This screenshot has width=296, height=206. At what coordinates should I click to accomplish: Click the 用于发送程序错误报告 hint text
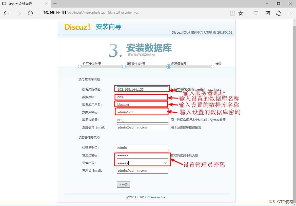(x=186, y=127)
